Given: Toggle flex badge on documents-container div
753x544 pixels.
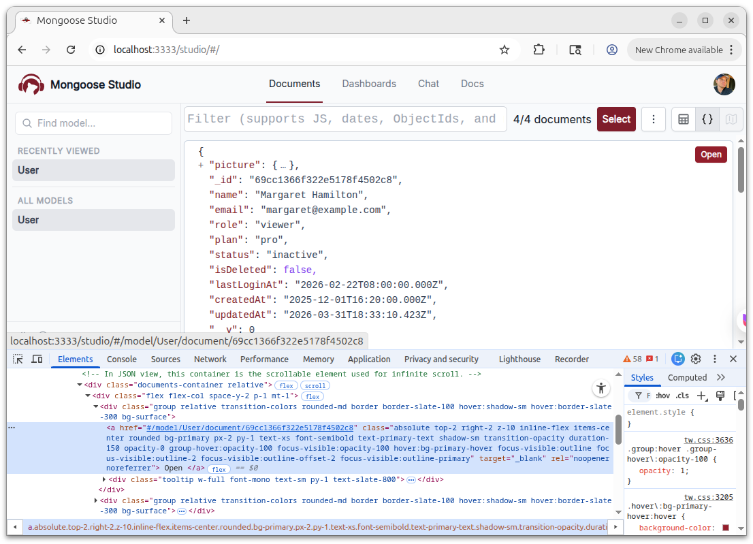Looking at the screenshot, I should coord(286,385).
